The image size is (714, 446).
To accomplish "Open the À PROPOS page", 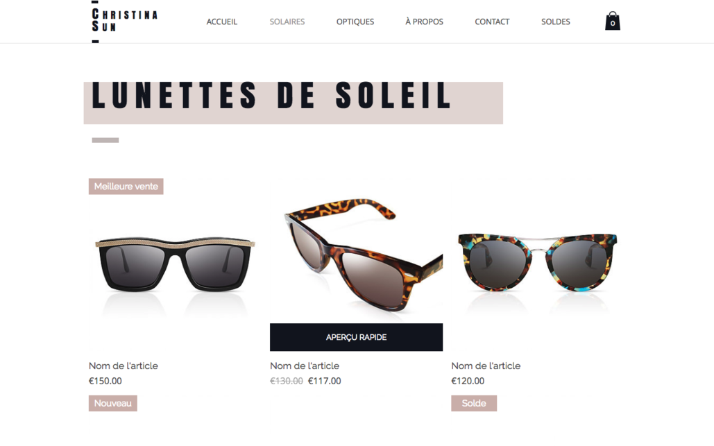I will point(425,22).
